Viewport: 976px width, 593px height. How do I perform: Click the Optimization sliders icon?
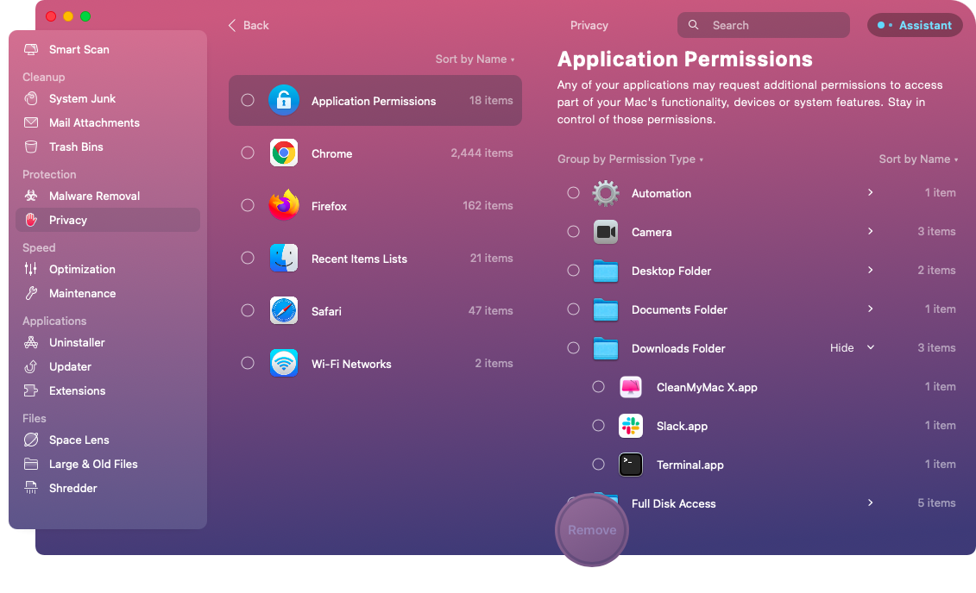coord(30,269)
